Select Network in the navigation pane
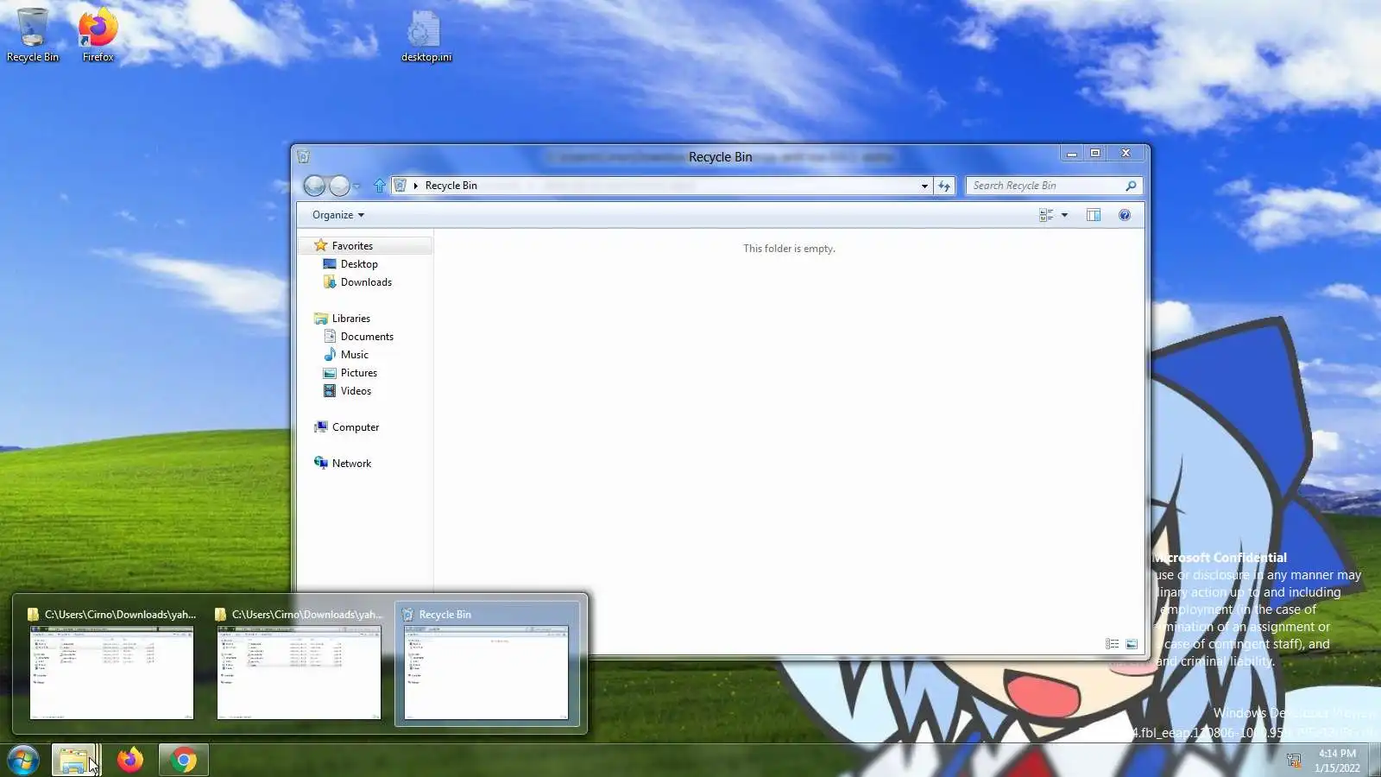This screenshot has width=1381, height=777. coord(351,464)
